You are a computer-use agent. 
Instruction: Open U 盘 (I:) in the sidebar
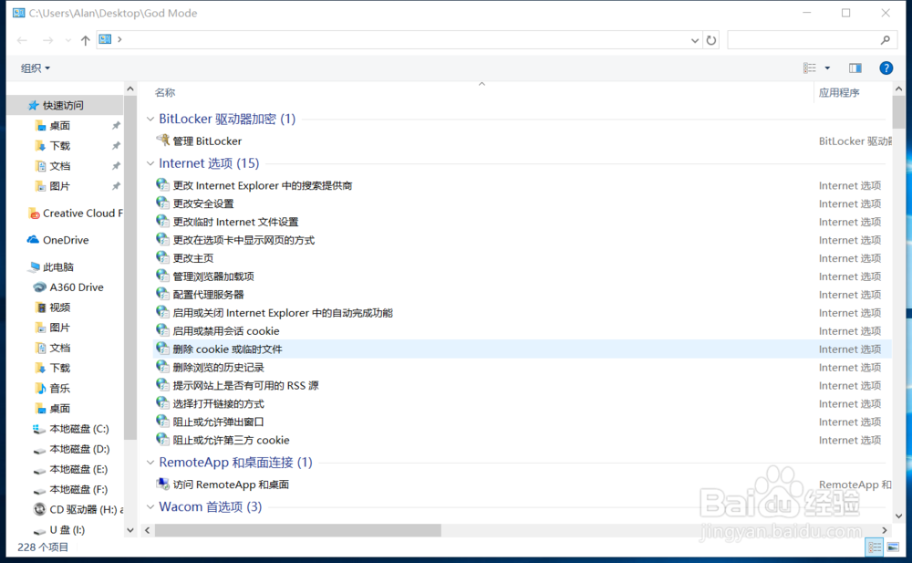(67, 530)
